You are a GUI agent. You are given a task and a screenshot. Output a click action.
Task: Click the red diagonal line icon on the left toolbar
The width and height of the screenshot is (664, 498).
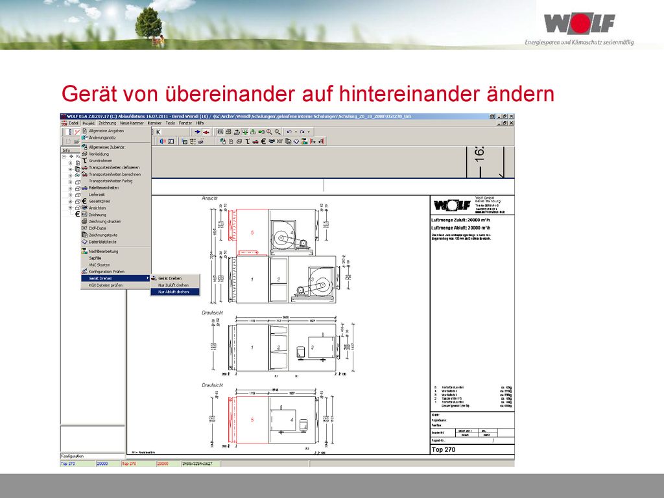tap(77, 132)
